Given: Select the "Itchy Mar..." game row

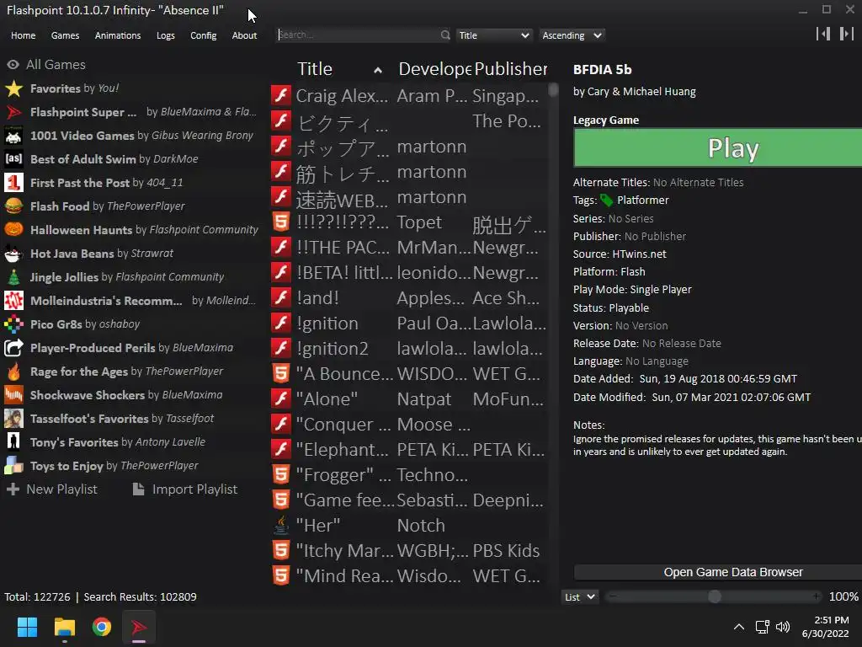Looking at the screenshot, I should [408, 551].
